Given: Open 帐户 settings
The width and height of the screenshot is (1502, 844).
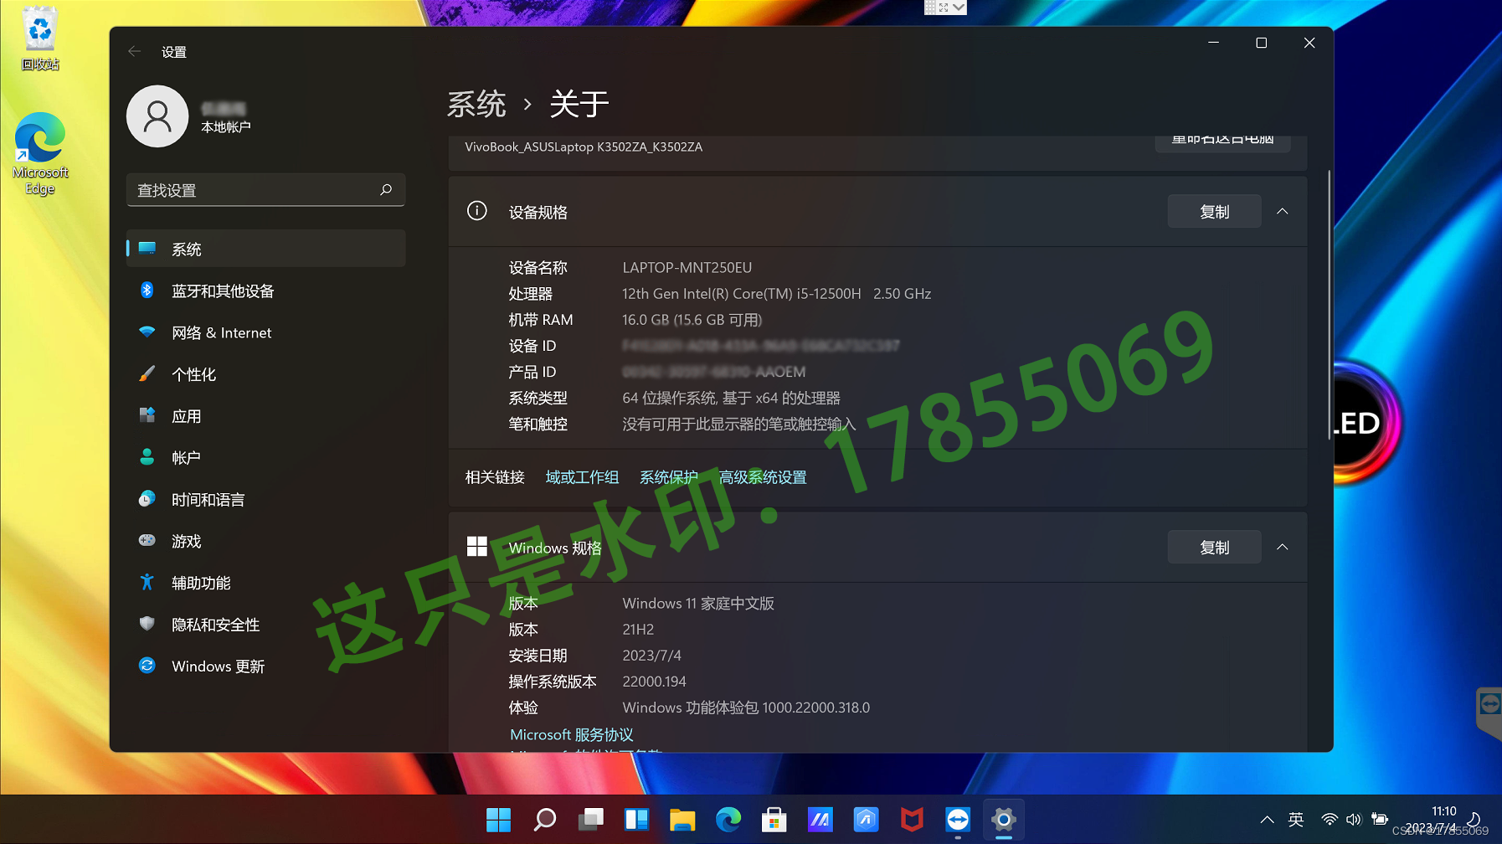Looking at the screenshot, I should tap(265, 458).
